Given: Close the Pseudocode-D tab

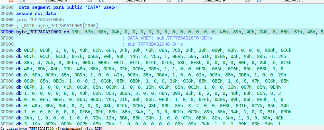Looking at the screenshot, I should [x=90, y=1].
